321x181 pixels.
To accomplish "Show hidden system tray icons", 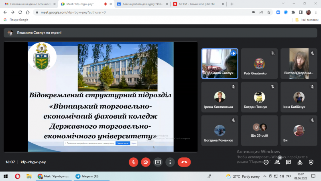I will point(265,176).
